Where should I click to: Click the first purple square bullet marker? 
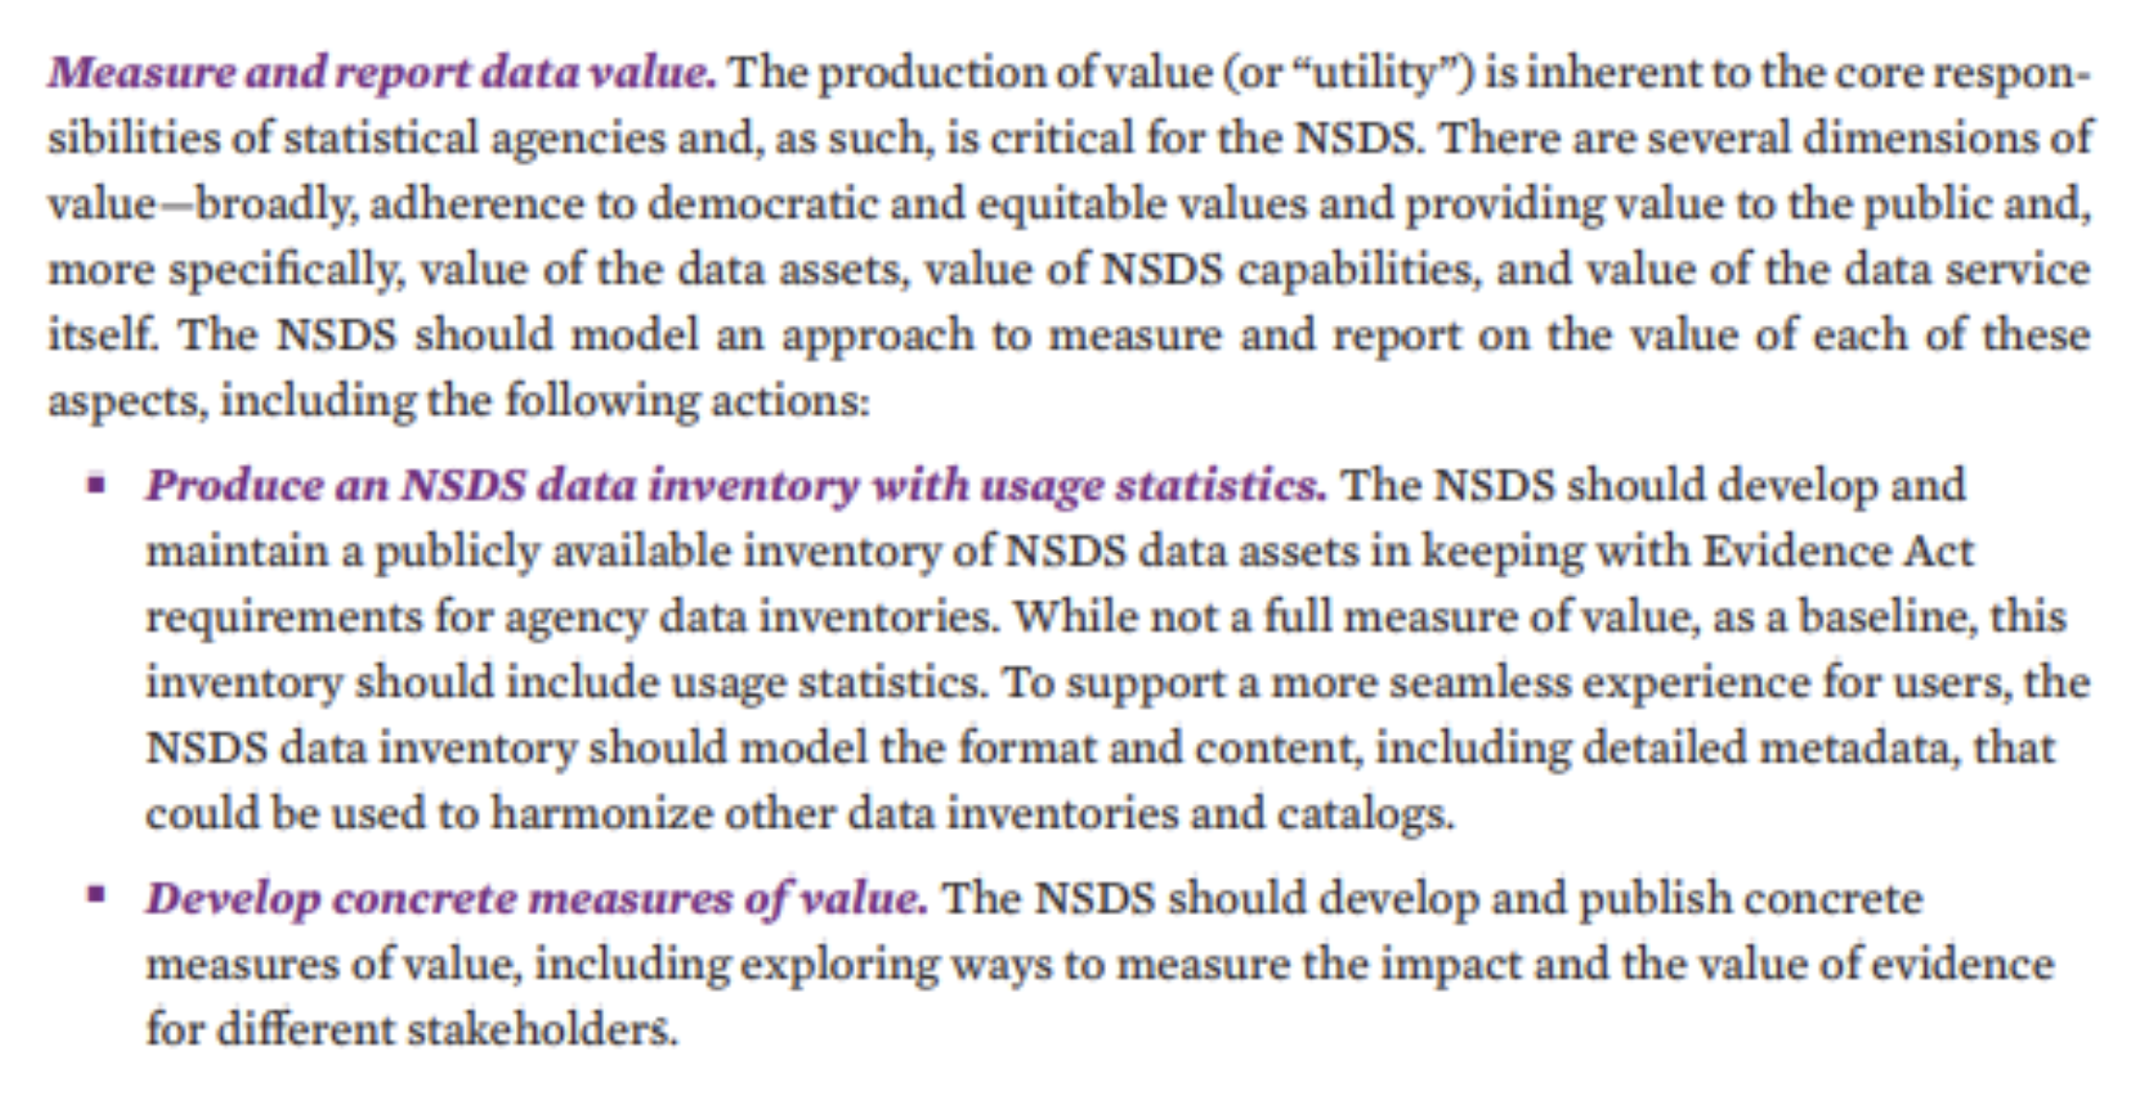[x=95, y=483]
